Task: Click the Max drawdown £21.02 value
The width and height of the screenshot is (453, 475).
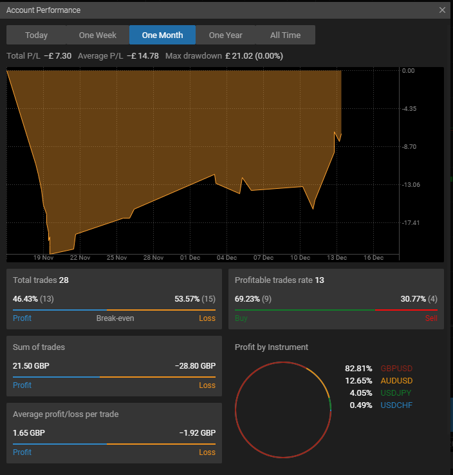Action: click(254, 56)
